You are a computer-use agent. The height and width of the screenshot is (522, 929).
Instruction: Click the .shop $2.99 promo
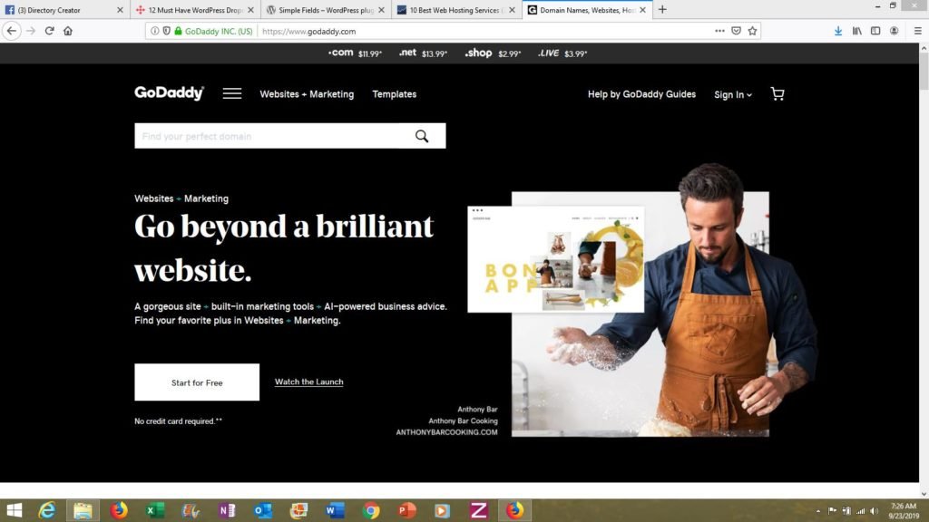493,53
